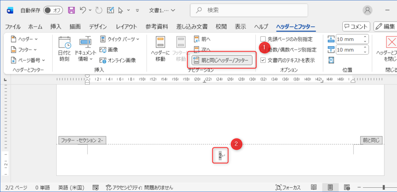Insert Online Picture (オンライン画像)
The height and width of the screenshot is (192, 397).
click(118, 60)
